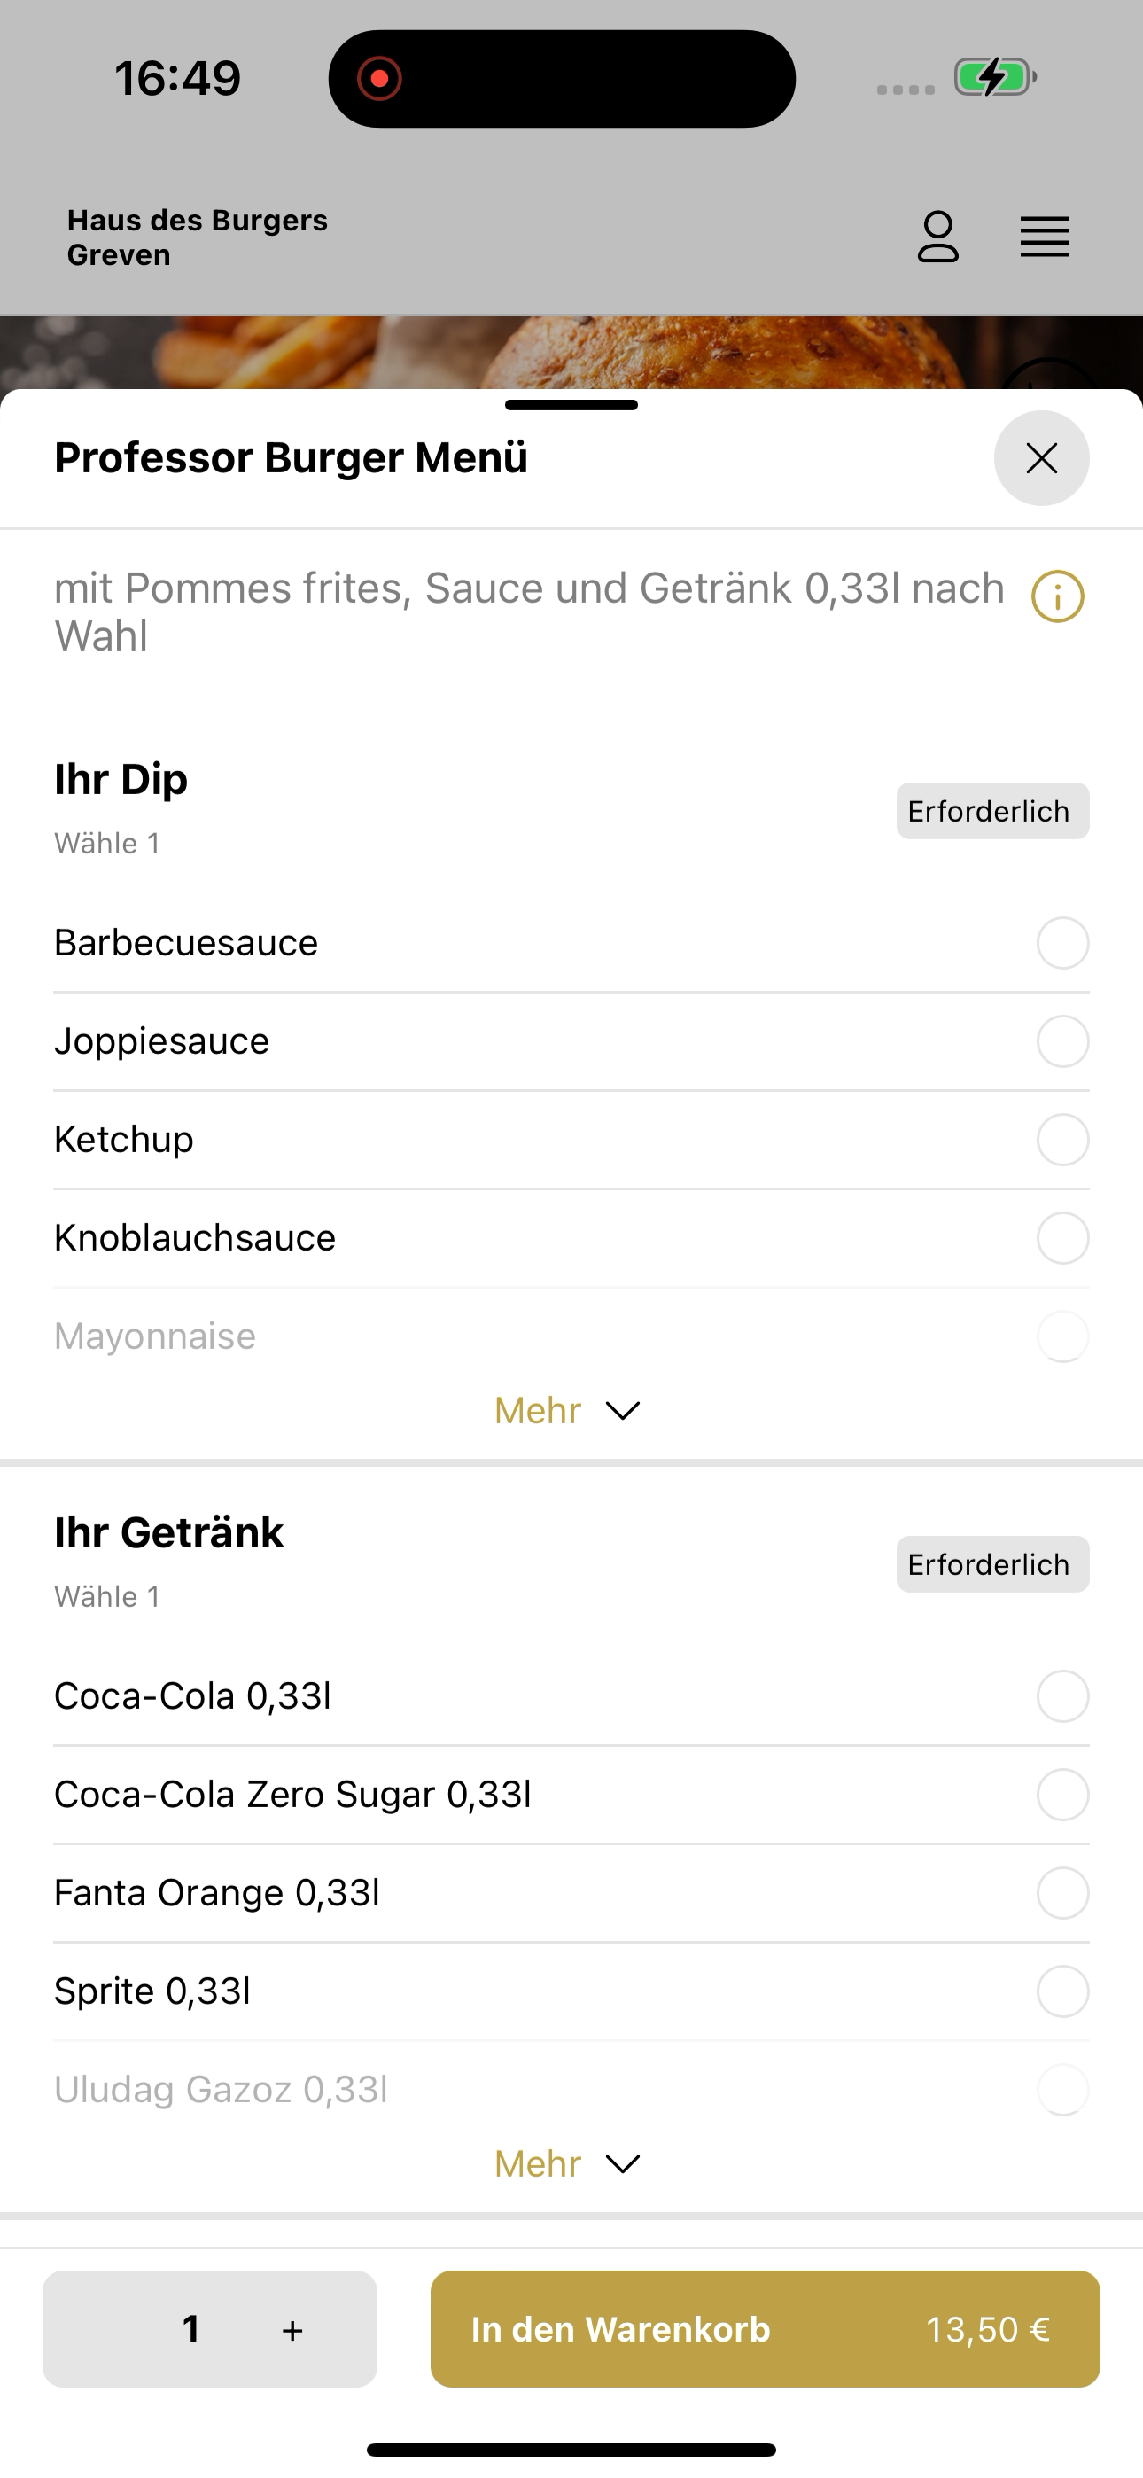Grab the sheet drag handle bar
Screen dimensions: 1143x2478
click(571, 405)
